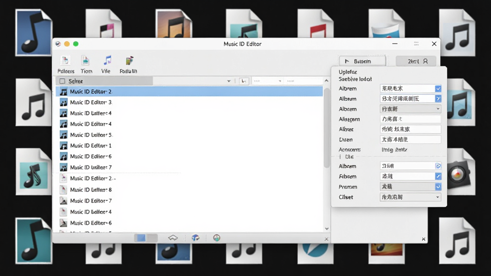Click the "Imig 2mtz" value beside Aonscmt
Viewport: 491px width, 276px height.
394,149
